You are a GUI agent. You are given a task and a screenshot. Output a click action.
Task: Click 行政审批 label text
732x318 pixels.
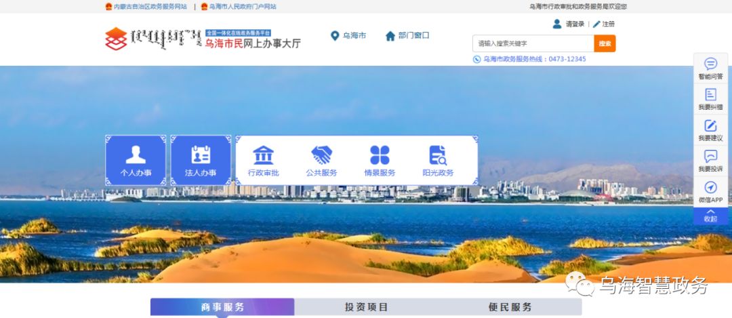263,173
